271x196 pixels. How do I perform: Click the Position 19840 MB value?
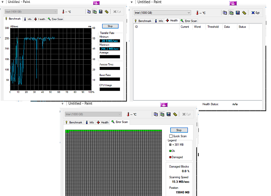pos(182,192)
